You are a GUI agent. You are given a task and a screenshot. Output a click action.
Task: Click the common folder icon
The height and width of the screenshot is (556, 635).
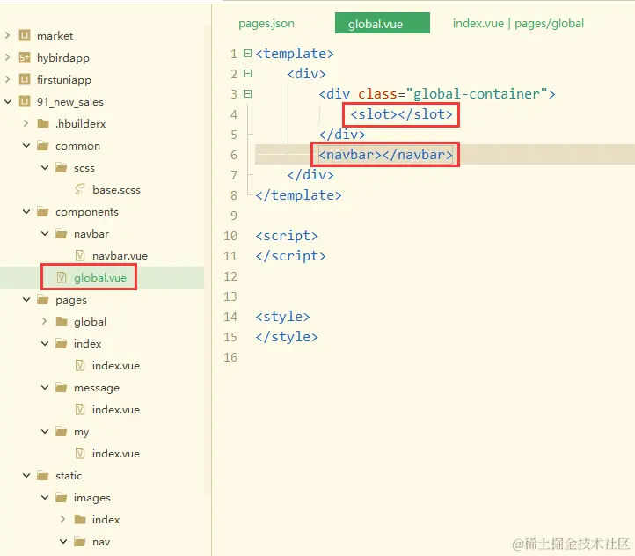(43, 146)
